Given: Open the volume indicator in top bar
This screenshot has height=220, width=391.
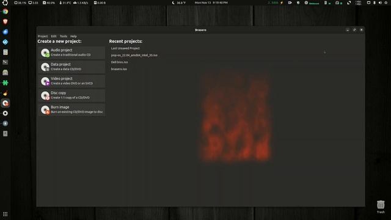Looking at the screenshot, I should 380,2.
